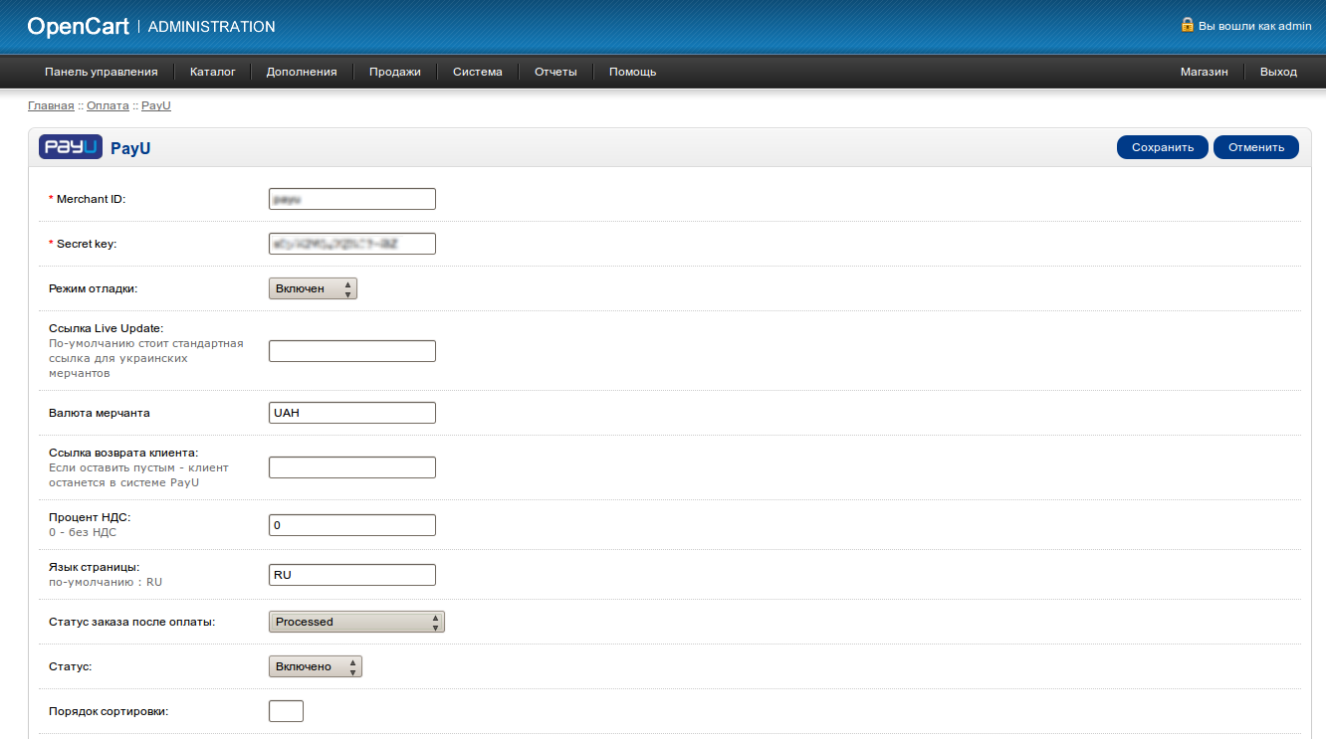Click the Валюта мерчанта label
This screenshot has height=739, width=1326.
tap(99, 413)
